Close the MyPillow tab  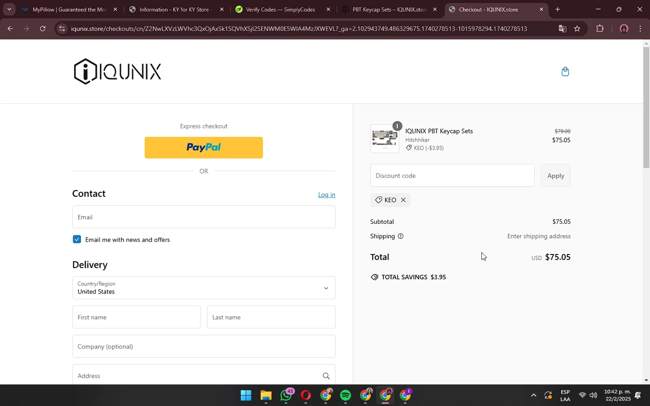click(x=115, y=9)
